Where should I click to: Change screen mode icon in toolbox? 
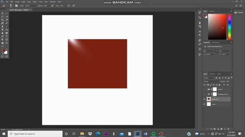pos(7,57)
